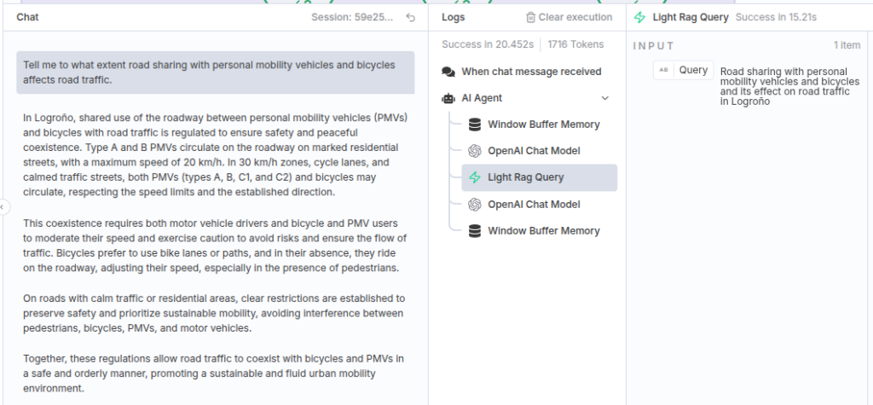Collapse the AI Agent log tree
873x405 pixels.
point(605,98)
